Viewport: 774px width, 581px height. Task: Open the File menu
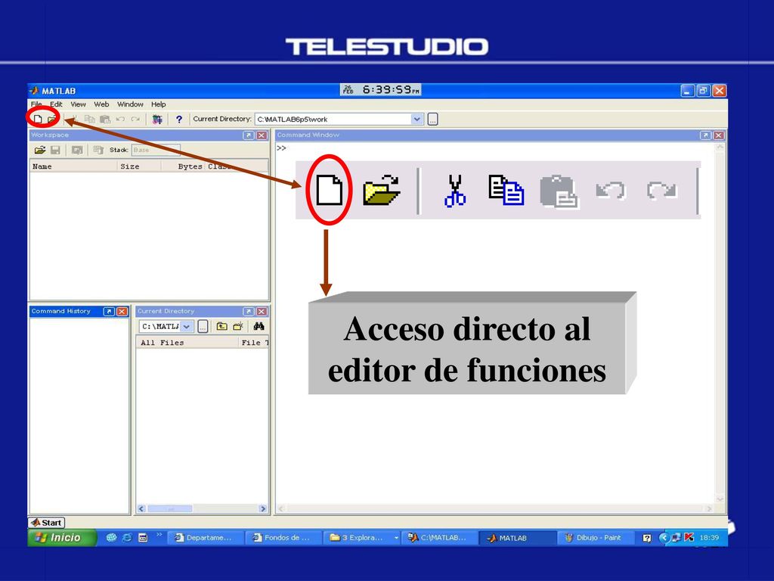click(36, 104)
